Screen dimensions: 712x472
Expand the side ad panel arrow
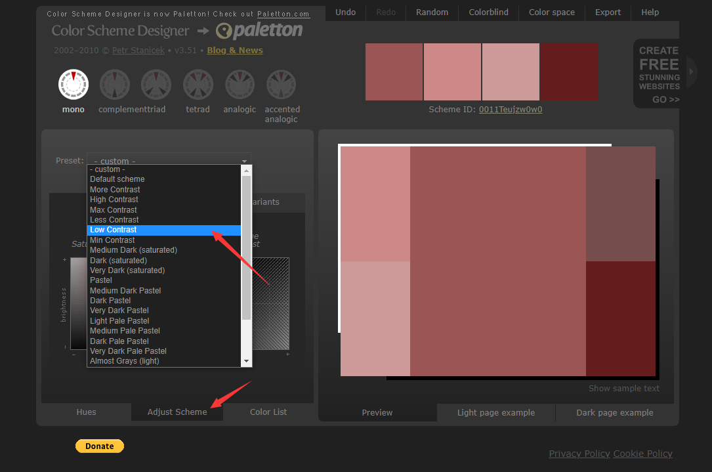coord(691,72)
